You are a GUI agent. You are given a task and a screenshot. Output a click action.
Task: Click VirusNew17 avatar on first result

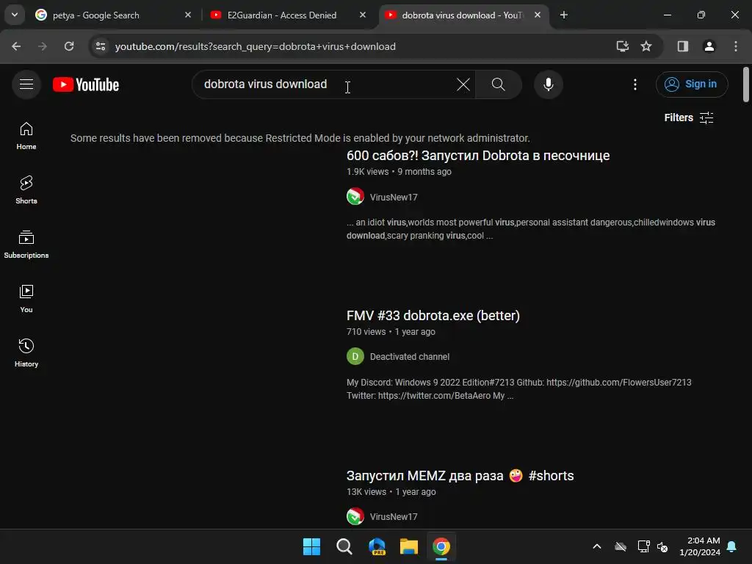[x=355, y=196]
